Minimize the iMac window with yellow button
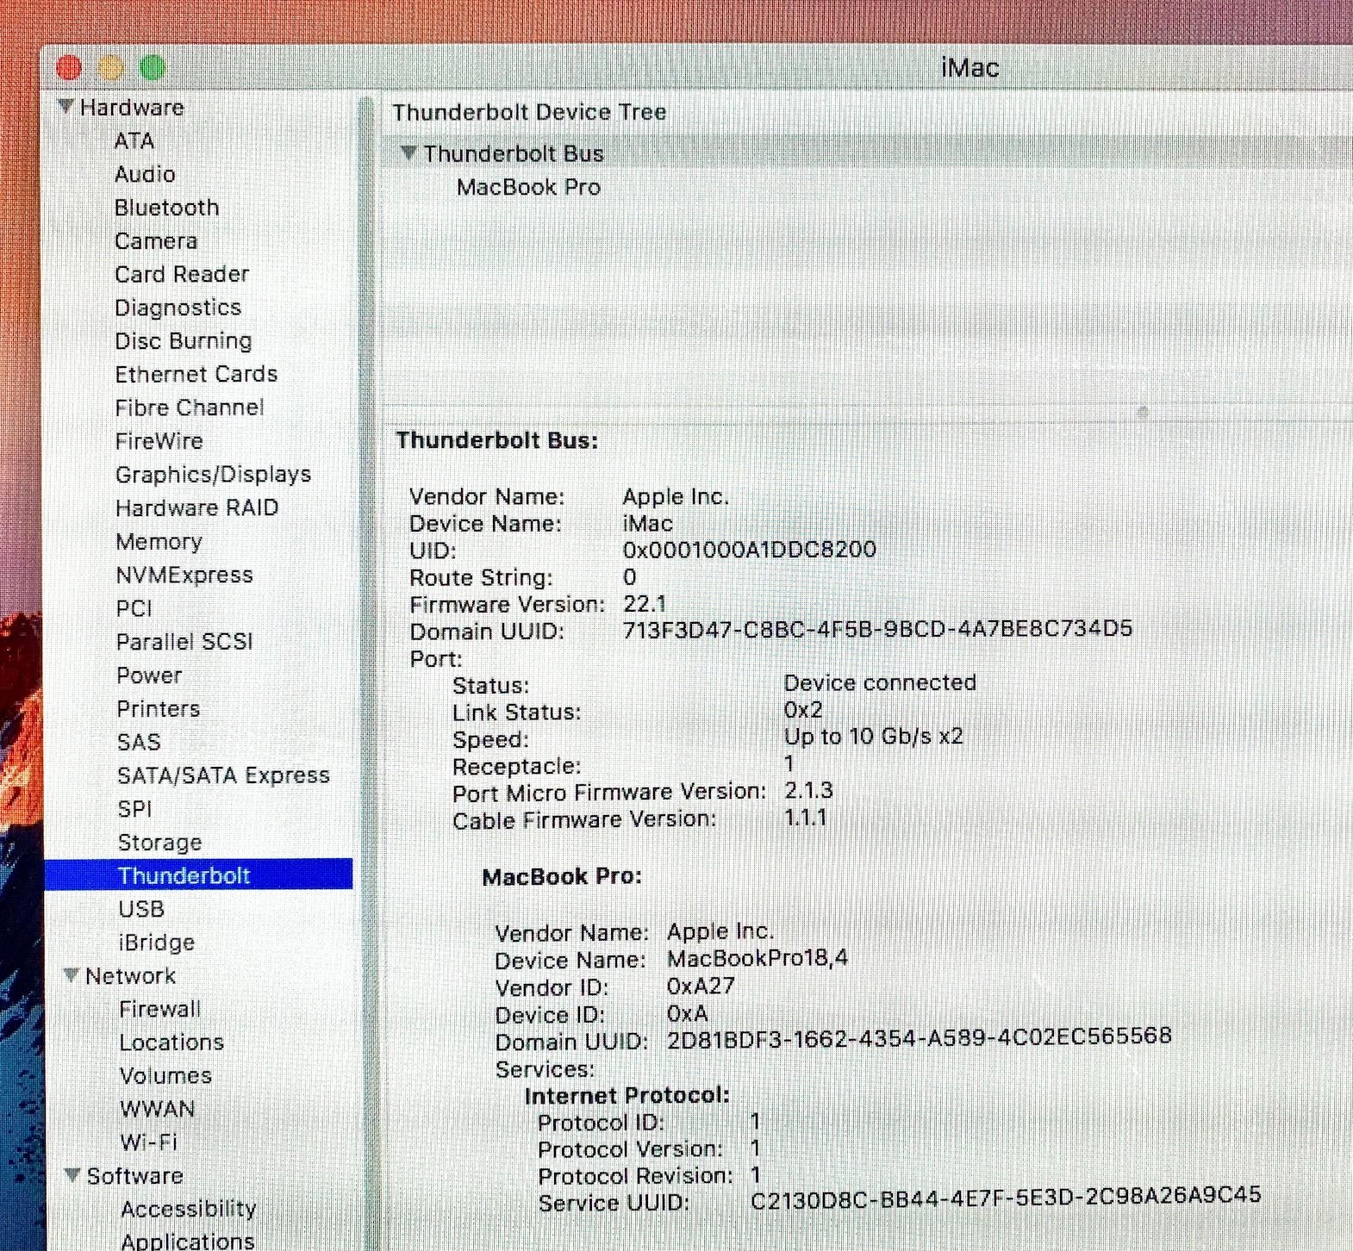 pyautogui.click(x=111, y=67)
